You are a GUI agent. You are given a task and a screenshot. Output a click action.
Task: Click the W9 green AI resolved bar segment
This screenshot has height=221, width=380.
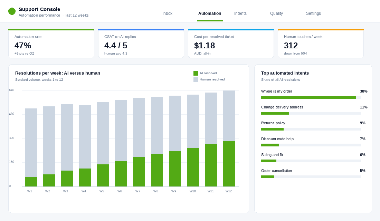click(175, 169)
